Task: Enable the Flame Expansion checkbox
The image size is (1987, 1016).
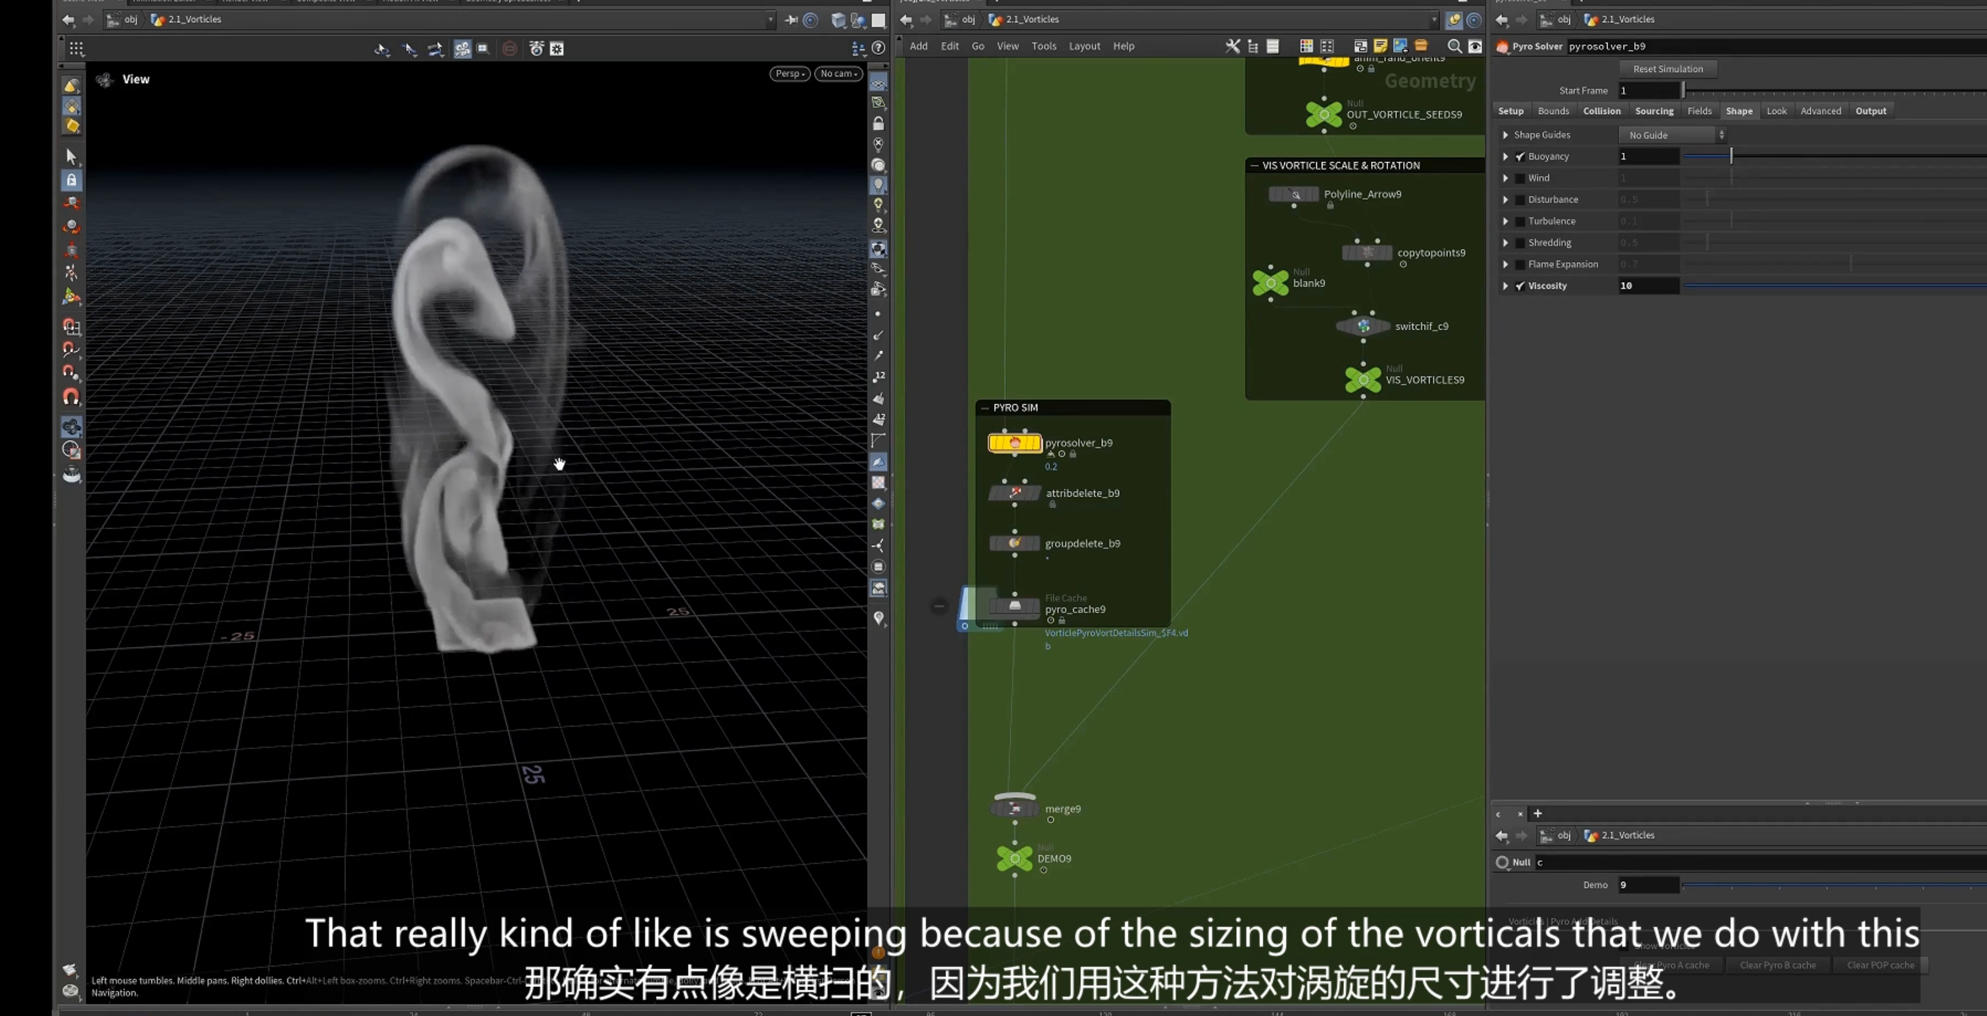Action: tap(1520, 264)
